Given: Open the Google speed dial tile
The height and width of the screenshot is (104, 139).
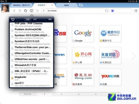Looking at the screenshot, I should click(x=83, y=34).
